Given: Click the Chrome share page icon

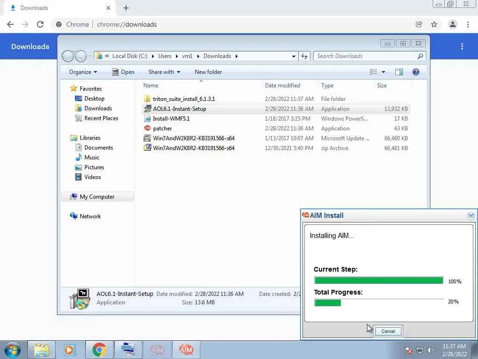Looking at the screenshot, I should pyautogui.click(x=419, y=24).
